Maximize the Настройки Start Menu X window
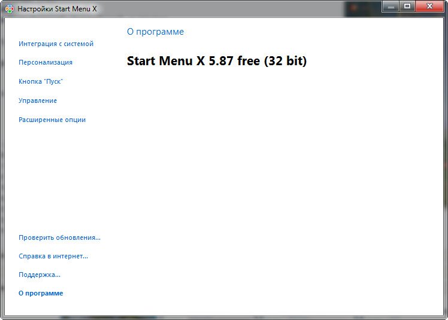Image resolution: width=448 pixels, height=320 pixels. [x=407, y=6]
